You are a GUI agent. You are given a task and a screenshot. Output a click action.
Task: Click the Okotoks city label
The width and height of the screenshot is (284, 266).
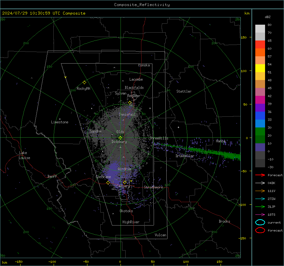pos(126,211)
